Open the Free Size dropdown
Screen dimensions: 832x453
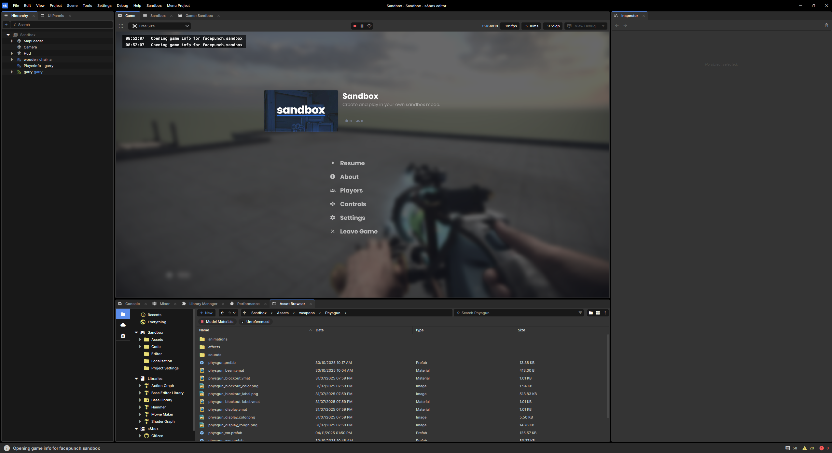click(159, 26)
